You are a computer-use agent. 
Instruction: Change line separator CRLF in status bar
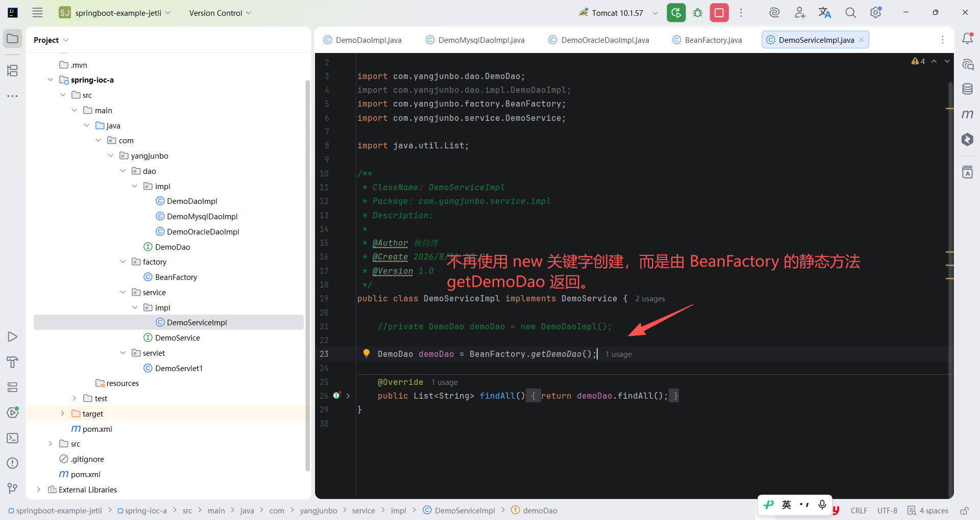coord(859,511)
